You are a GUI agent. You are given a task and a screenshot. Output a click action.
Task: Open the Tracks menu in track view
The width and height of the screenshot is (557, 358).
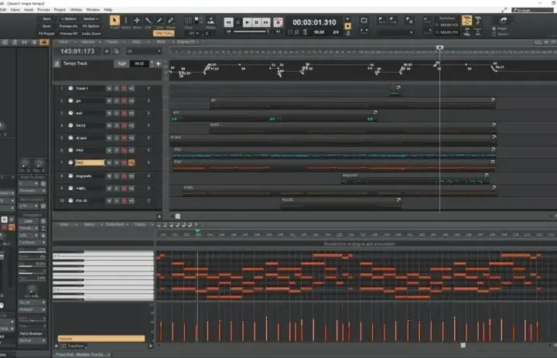[x=113, y=42]
